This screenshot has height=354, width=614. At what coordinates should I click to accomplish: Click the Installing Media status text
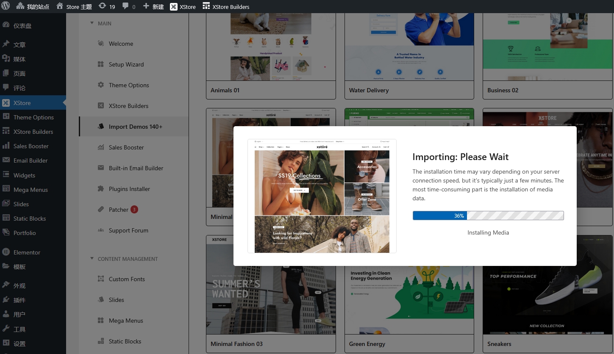(488, 232)
